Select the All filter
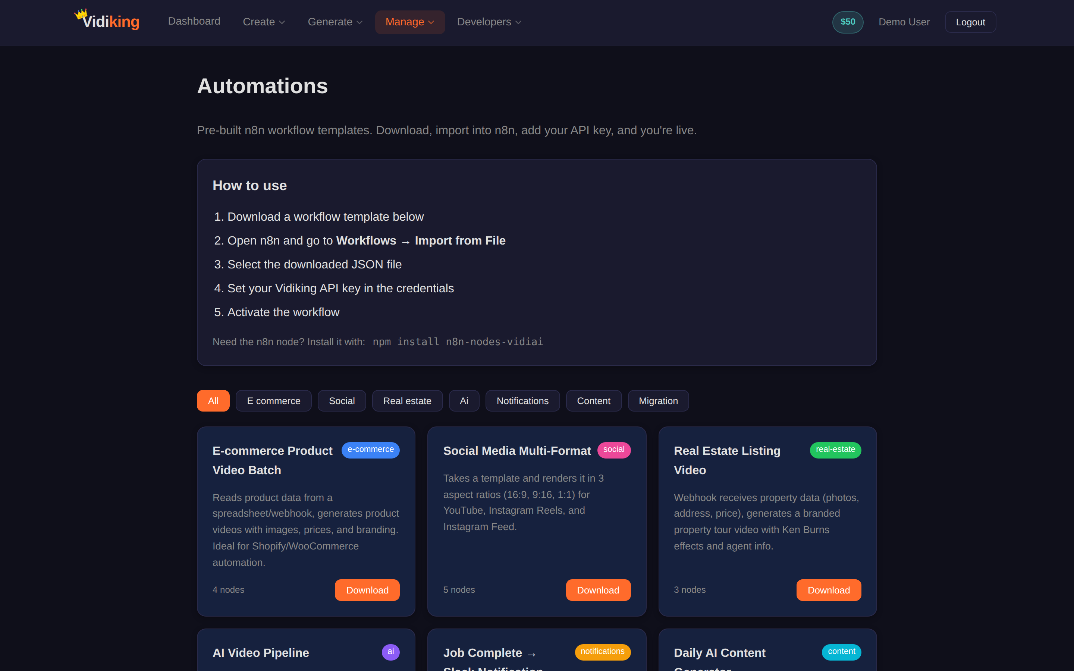Screen dimensions: 1074x671 click(213, 401)
